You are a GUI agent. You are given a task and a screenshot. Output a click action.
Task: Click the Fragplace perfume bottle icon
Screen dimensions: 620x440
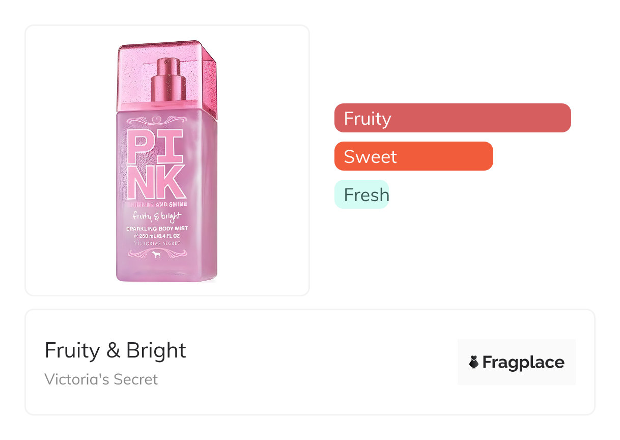(474, 362)
